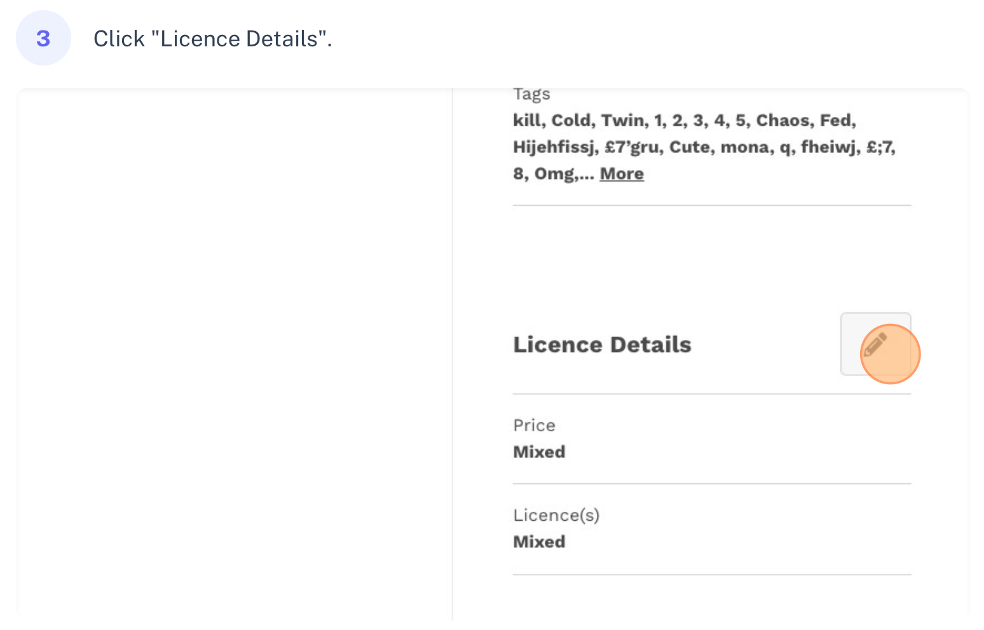This screenshot has height=630, width=984.
Task: Click the "kill" tag text
Action: click(x=527, y=120)
